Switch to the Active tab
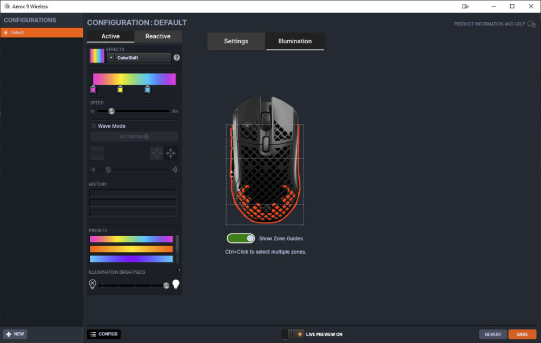 (x=110, y=36)
